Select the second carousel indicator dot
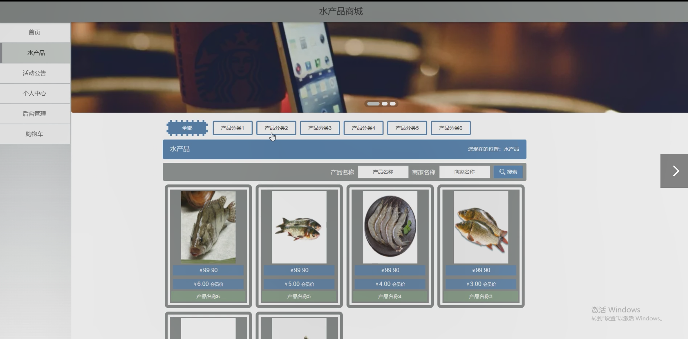 point(384,104)
